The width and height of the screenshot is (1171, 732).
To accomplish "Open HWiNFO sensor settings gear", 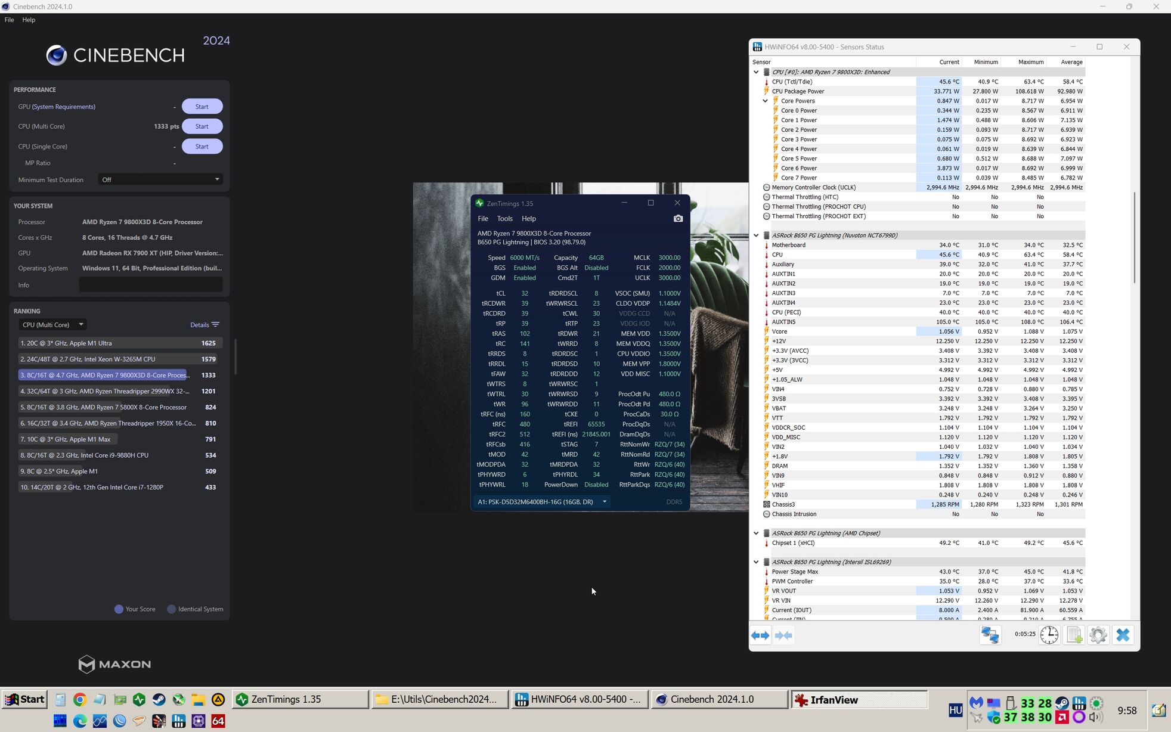I will click(x=1098, y=635).
